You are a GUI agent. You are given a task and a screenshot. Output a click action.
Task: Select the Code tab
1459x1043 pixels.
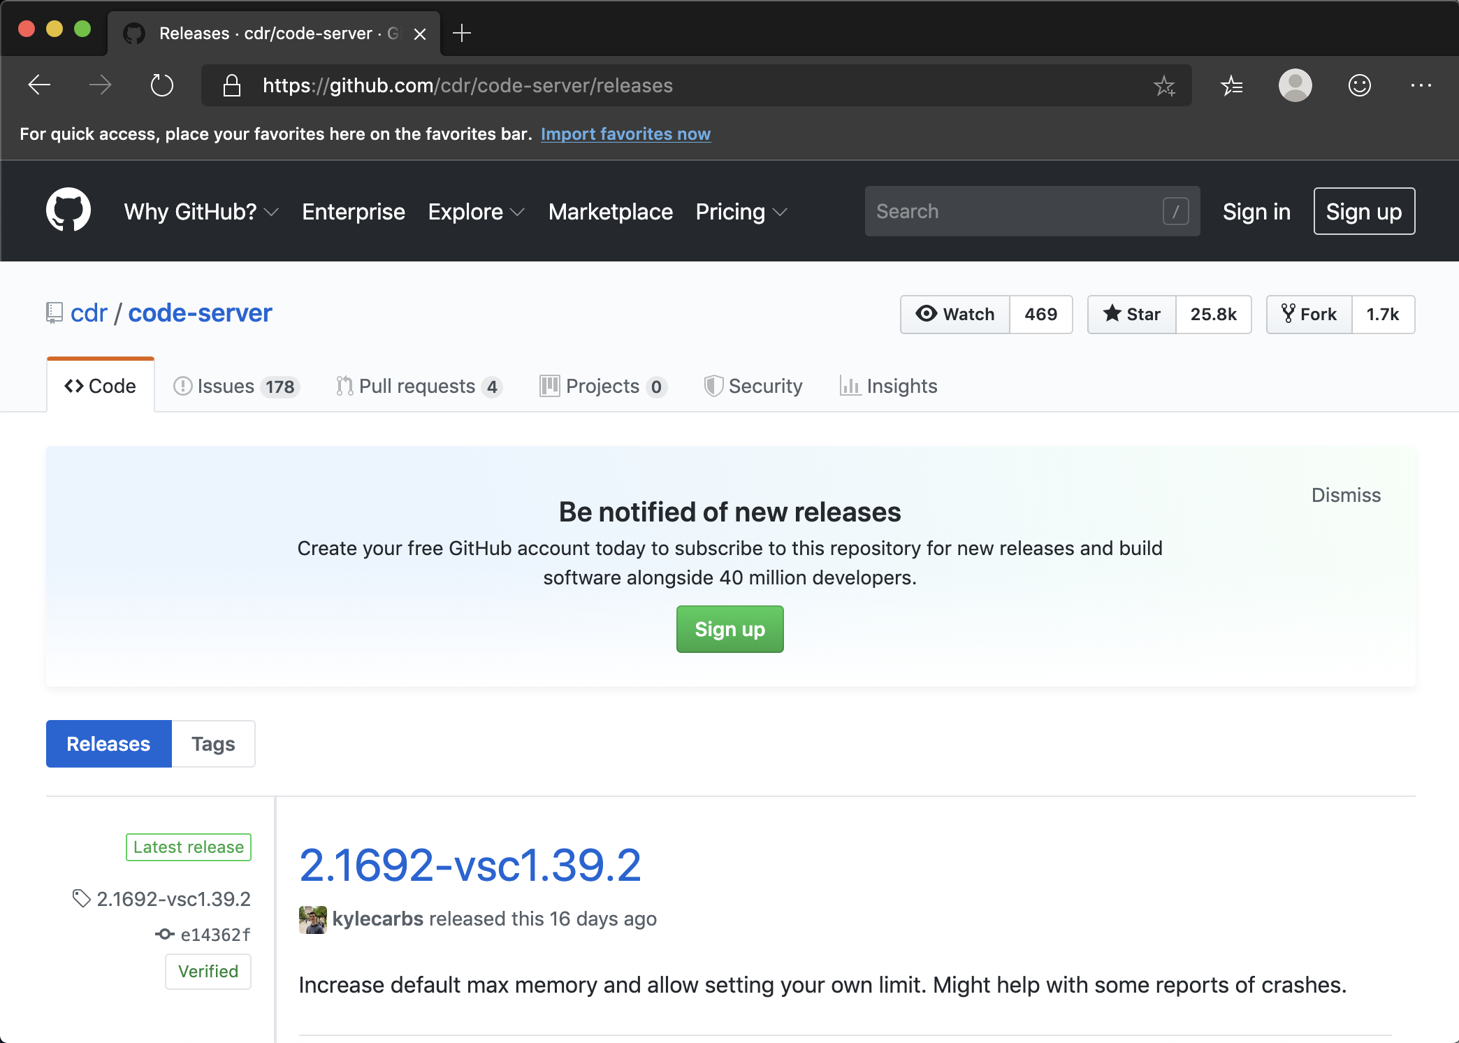(x=101, y=386)
